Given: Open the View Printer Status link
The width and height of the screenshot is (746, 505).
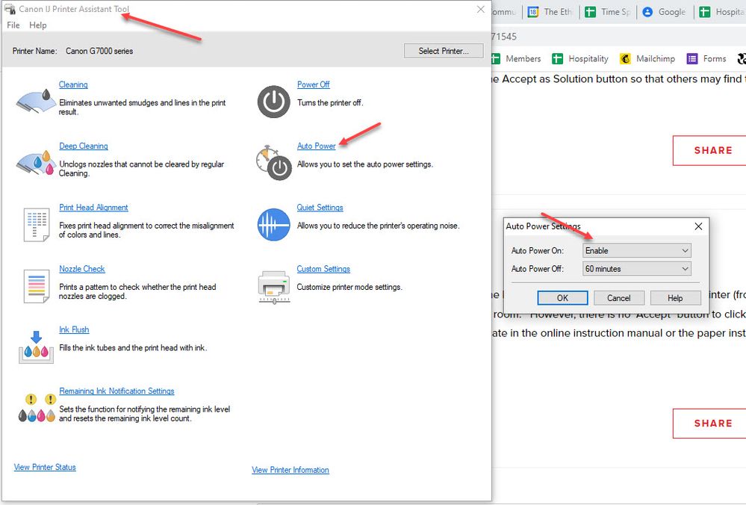Looking at the screenshot, I should (x=45, y=468).
